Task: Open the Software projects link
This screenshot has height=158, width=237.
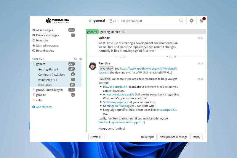Action: coord(114,102)
